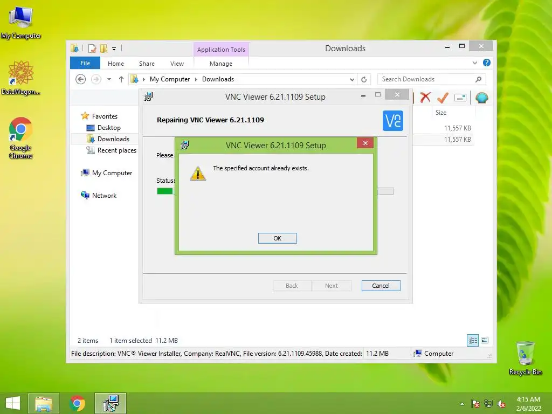Click the muted volume tray icon

point(501,404)
